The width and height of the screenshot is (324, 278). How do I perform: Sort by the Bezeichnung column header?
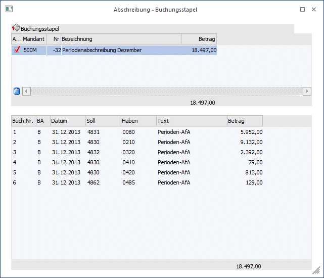point(120,39)
